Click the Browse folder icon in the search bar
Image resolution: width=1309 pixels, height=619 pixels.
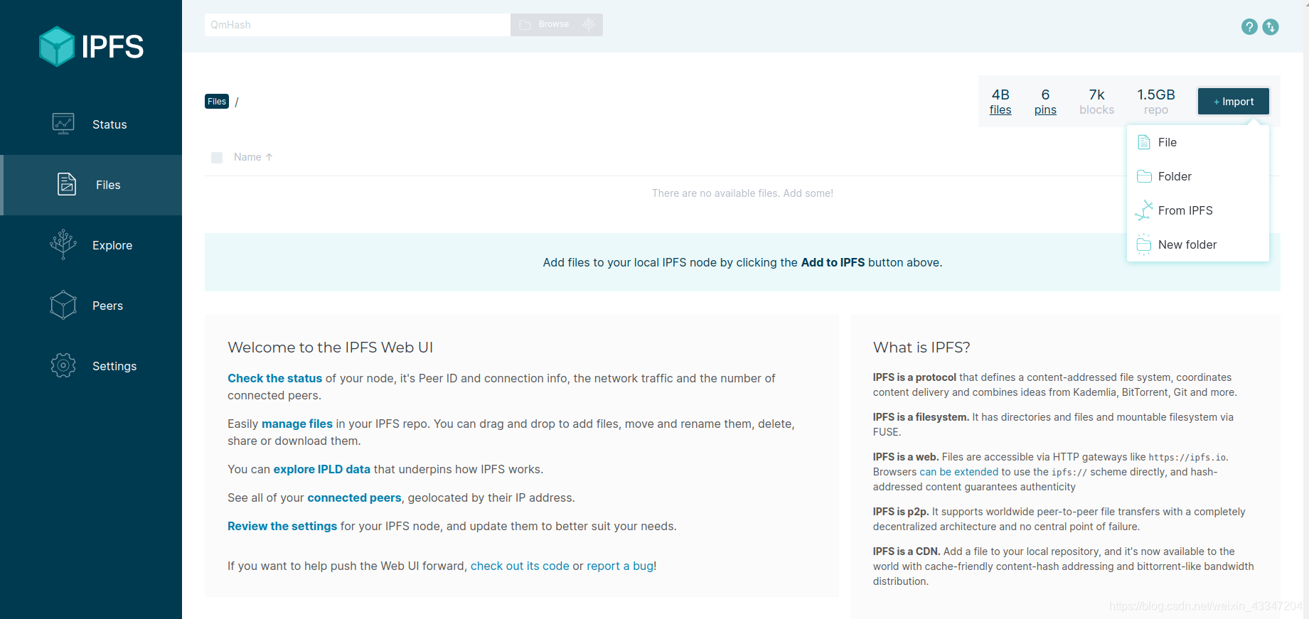[525, 25]
